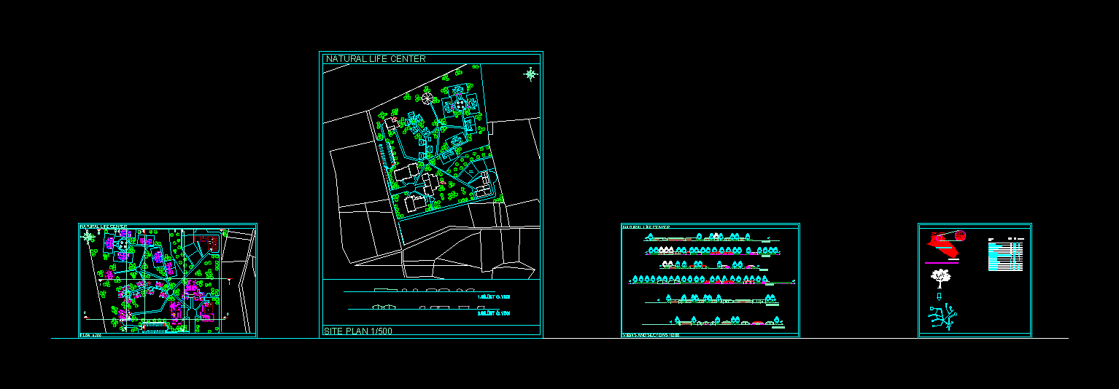Select the small down arrow under the white tree

pos(940,296)
